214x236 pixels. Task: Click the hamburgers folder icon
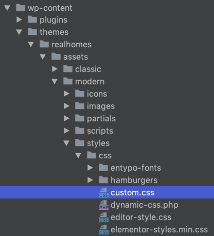103,180
